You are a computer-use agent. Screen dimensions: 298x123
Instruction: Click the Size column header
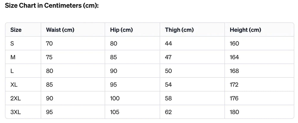tap(16, 30)
